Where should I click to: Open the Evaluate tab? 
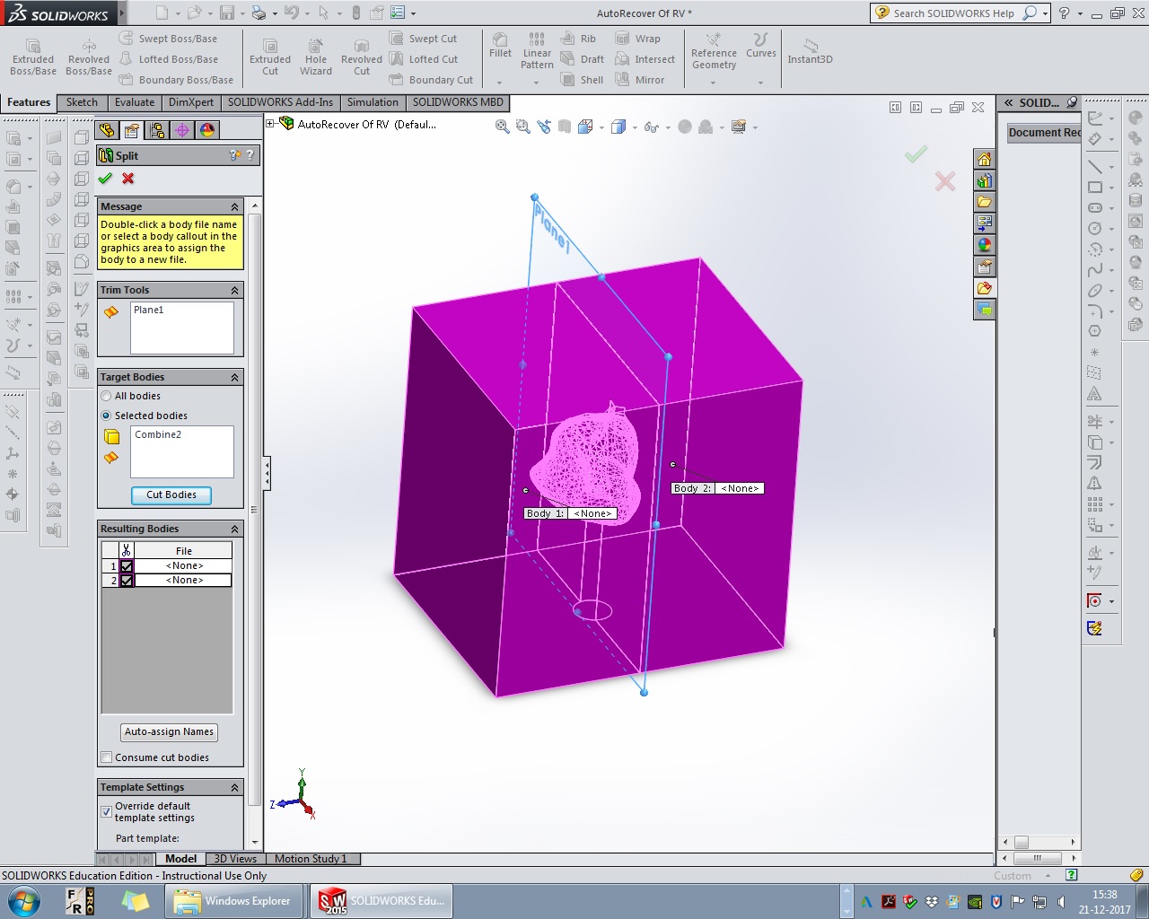point(135,102)
